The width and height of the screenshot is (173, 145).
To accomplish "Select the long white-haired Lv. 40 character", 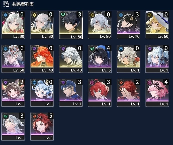I will 71,59.
